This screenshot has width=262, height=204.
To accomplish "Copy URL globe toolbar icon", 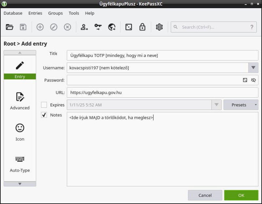I will 112,27.
